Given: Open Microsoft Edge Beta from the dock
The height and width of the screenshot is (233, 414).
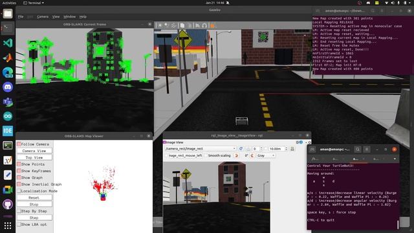Looking at the screenshot, I should (x=8, y=72).
